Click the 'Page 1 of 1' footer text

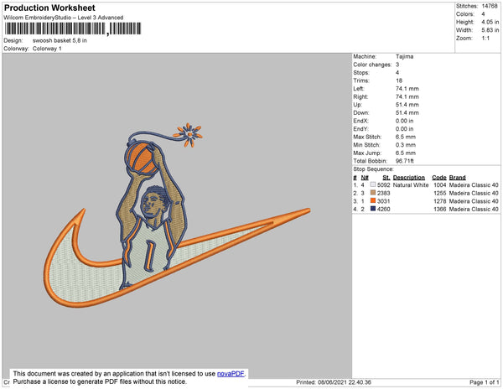coord(485,382)
